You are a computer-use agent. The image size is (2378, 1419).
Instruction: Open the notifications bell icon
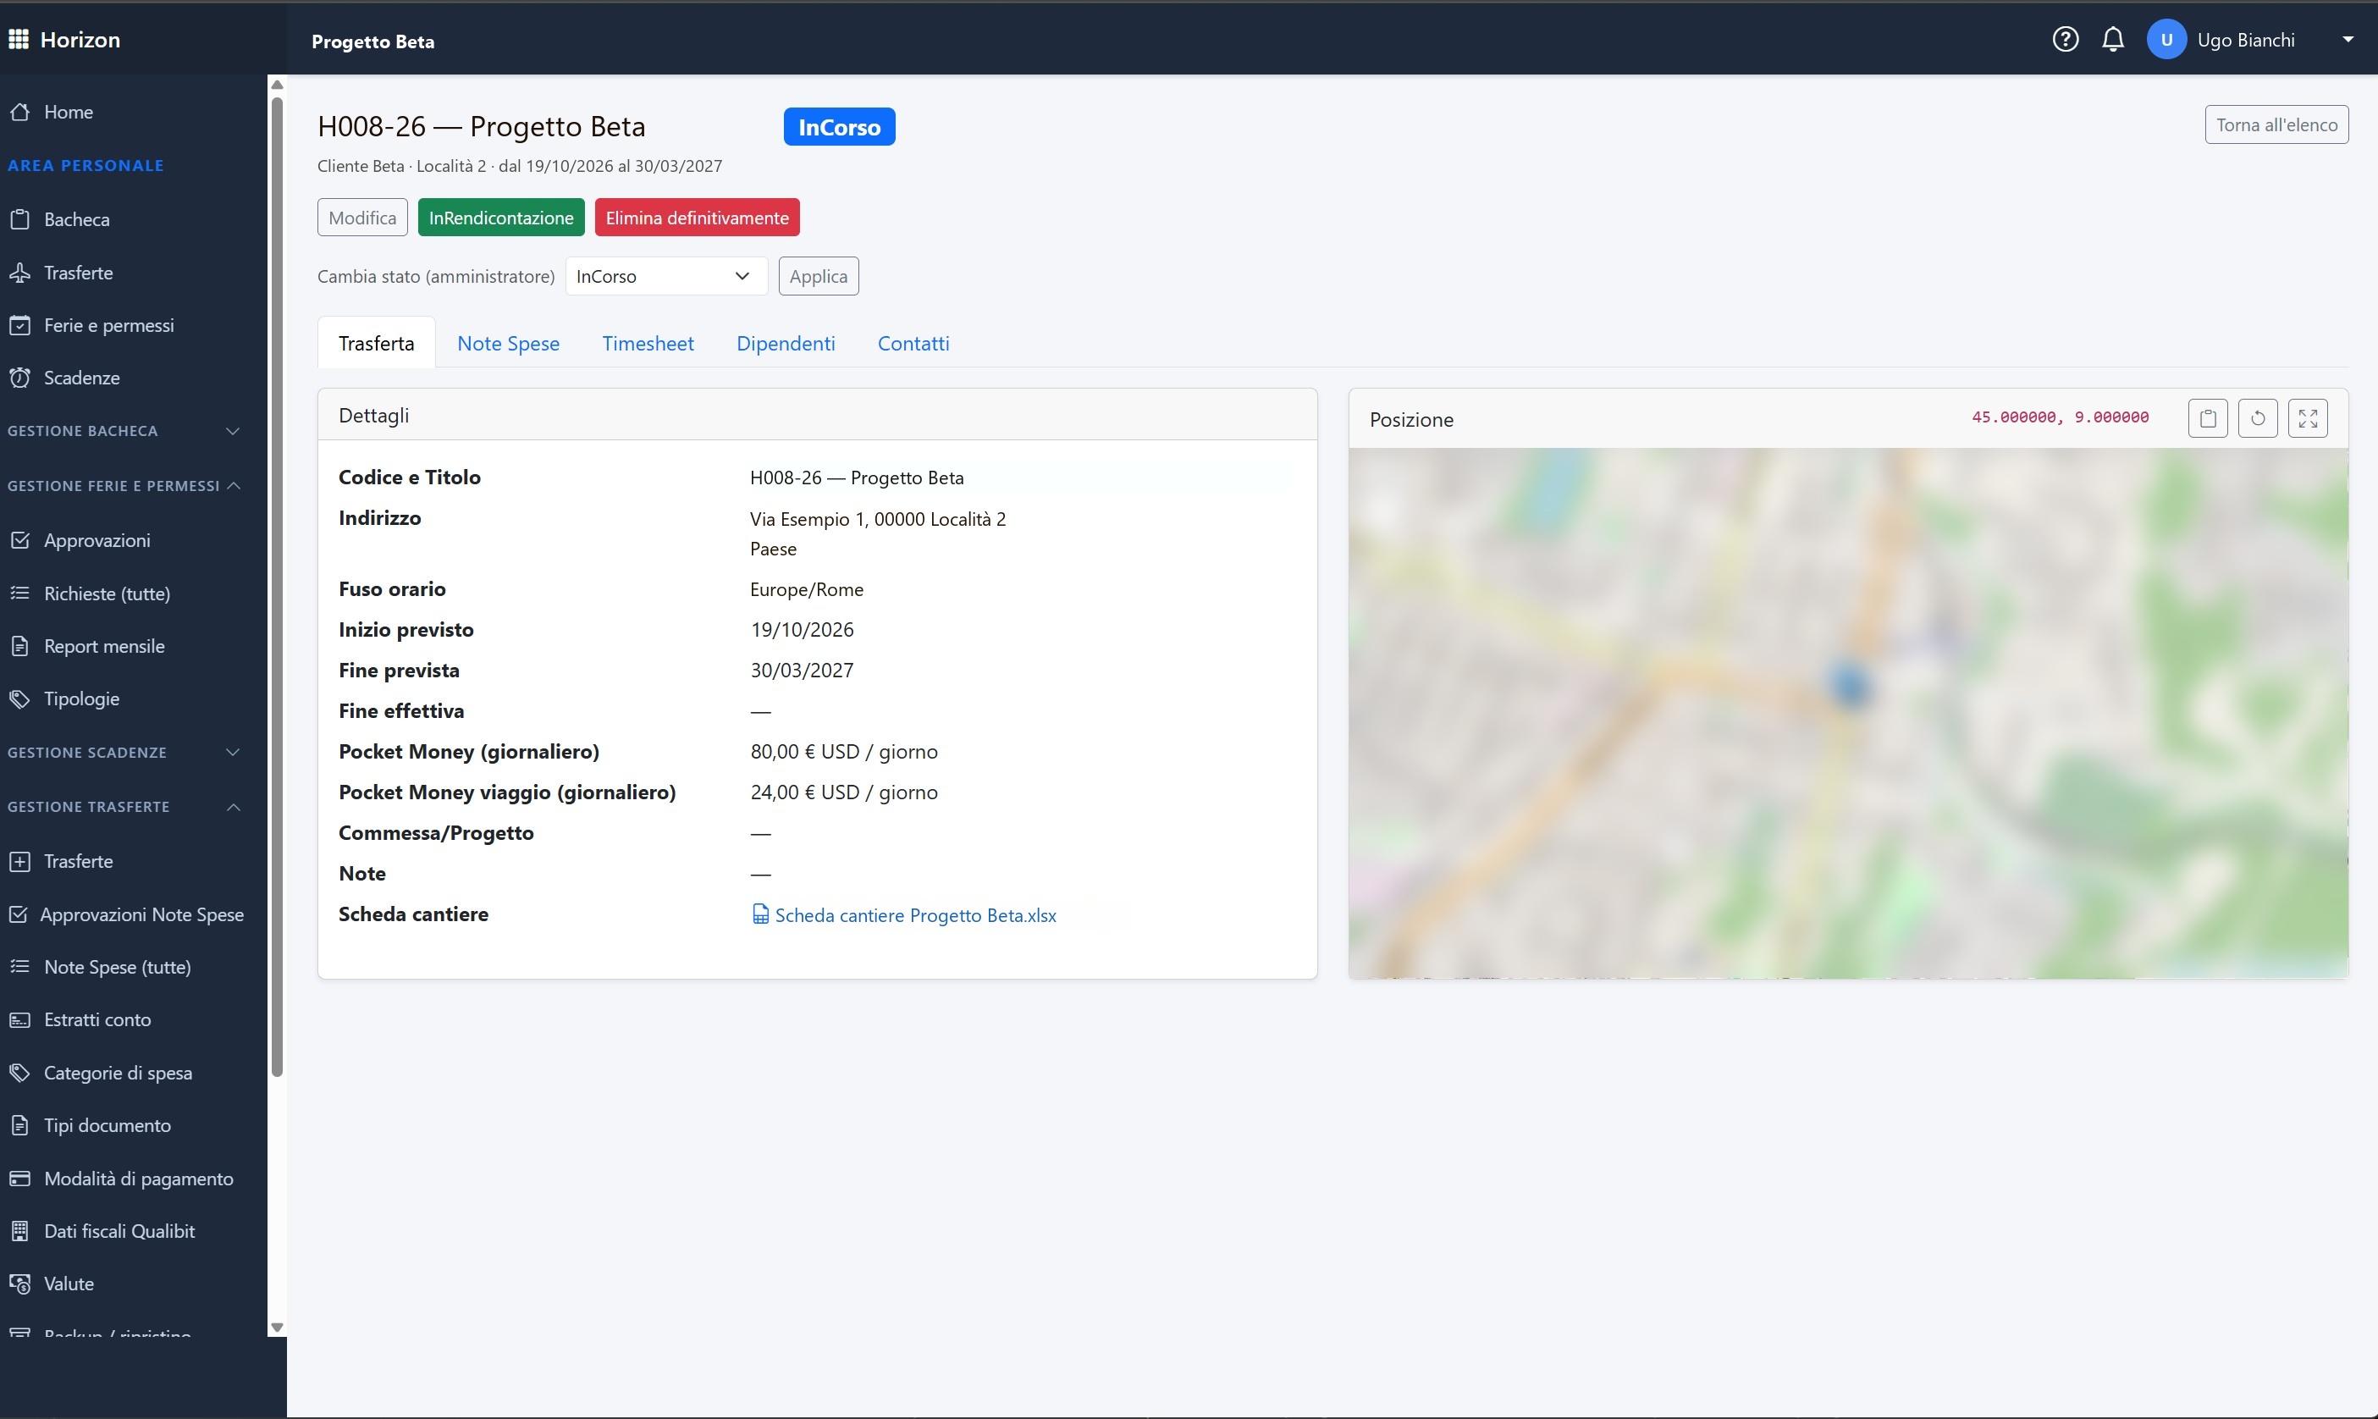[2112, 39]
